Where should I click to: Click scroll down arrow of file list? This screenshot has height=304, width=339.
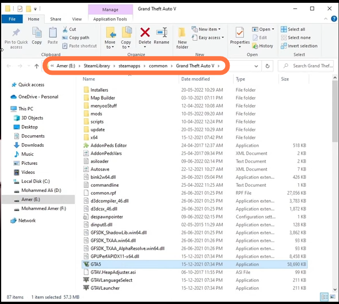(x=334, y=289)
